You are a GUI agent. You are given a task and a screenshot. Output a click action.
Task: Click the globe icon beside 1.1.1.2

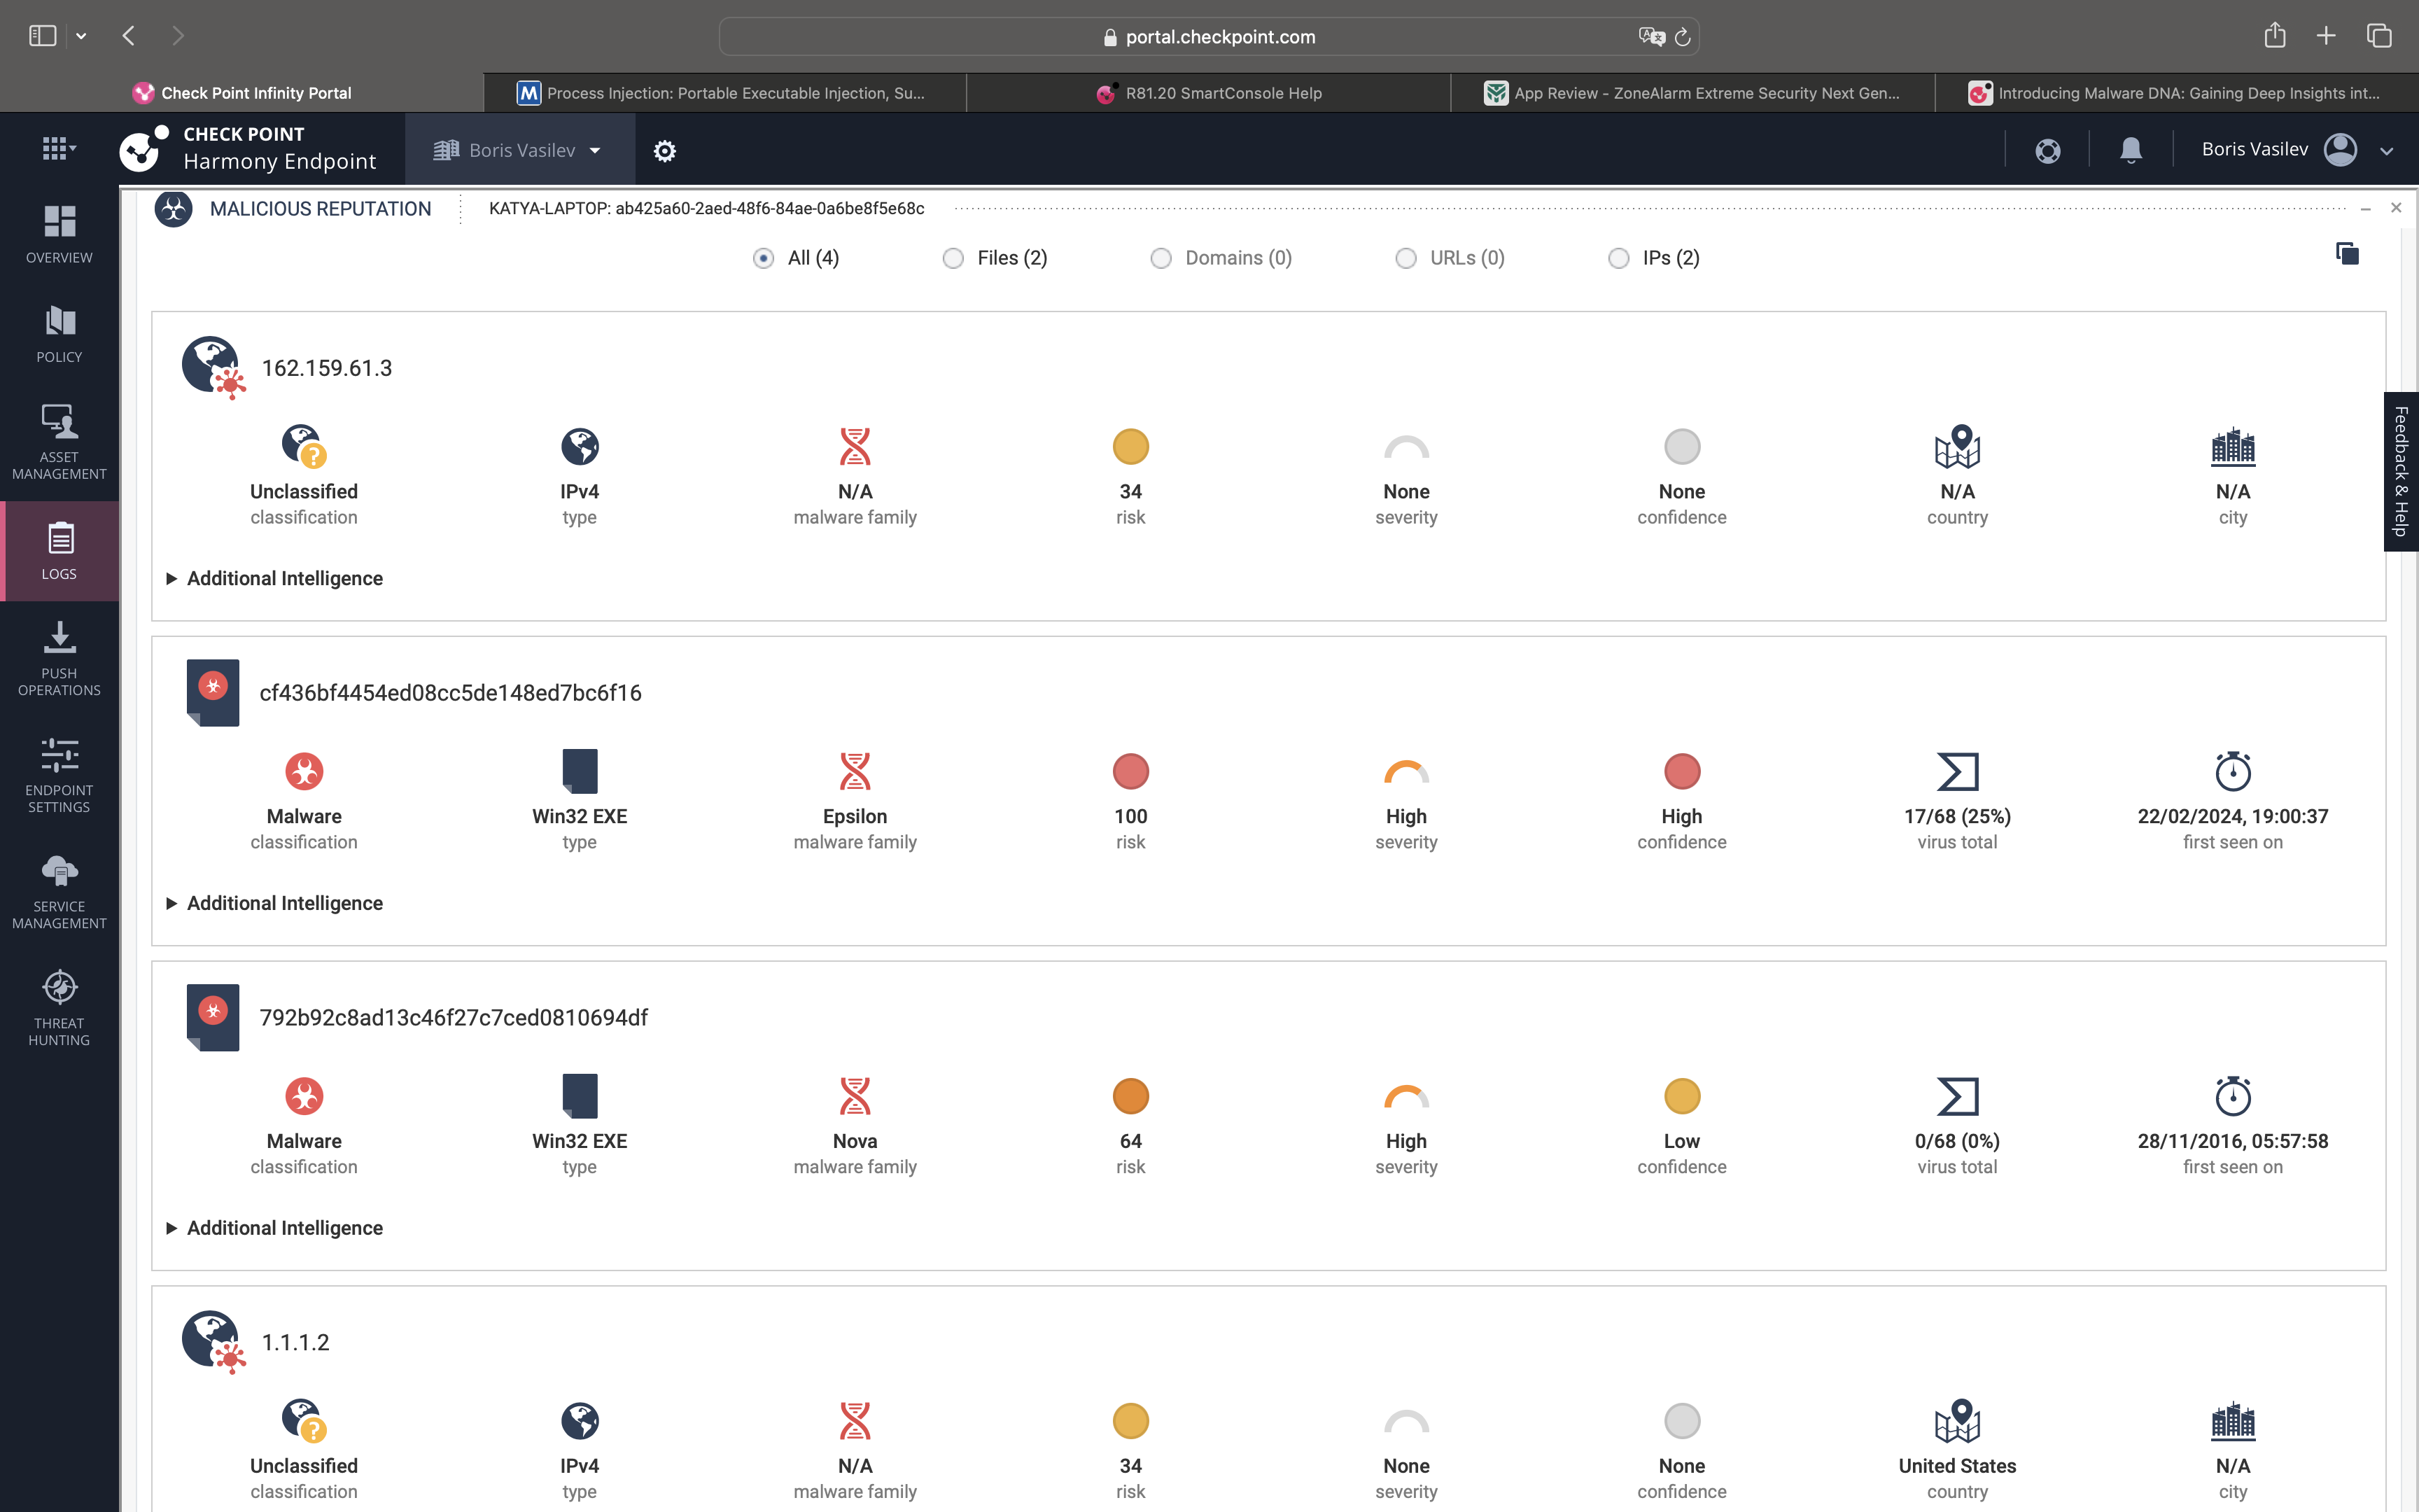coord(213,1342)
